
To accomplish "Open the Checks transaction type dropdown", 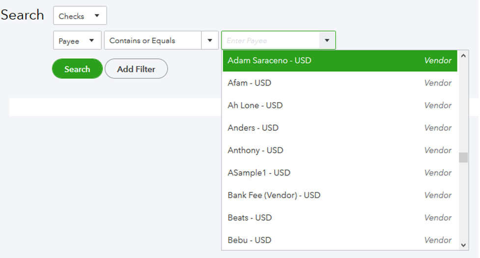I will coord(80,16).
